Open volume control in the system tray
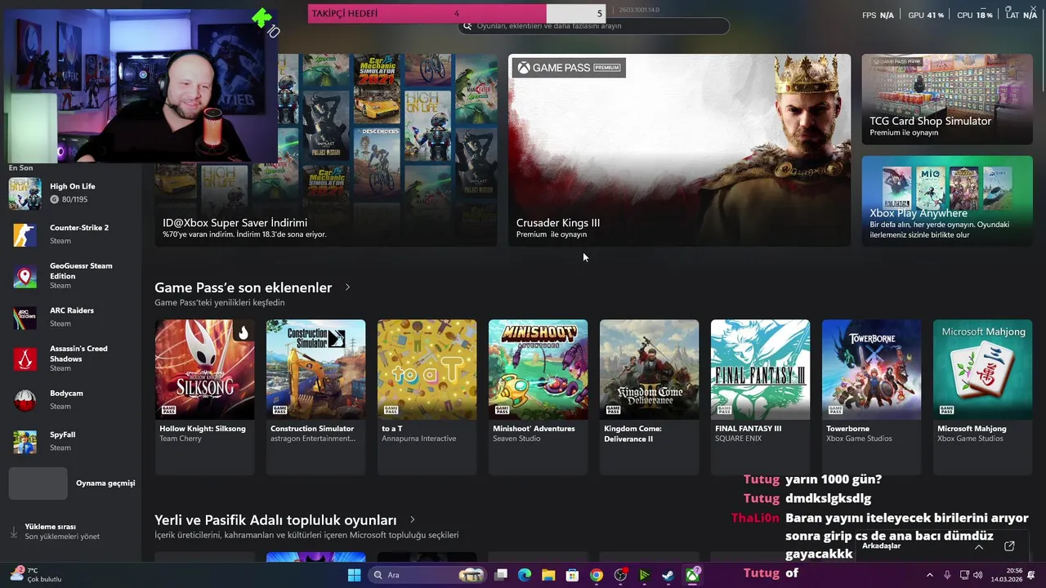 point(980,575)
